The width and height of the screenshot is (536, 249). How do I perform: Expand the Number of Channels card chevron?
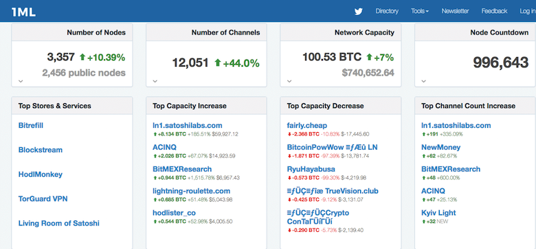155,81
